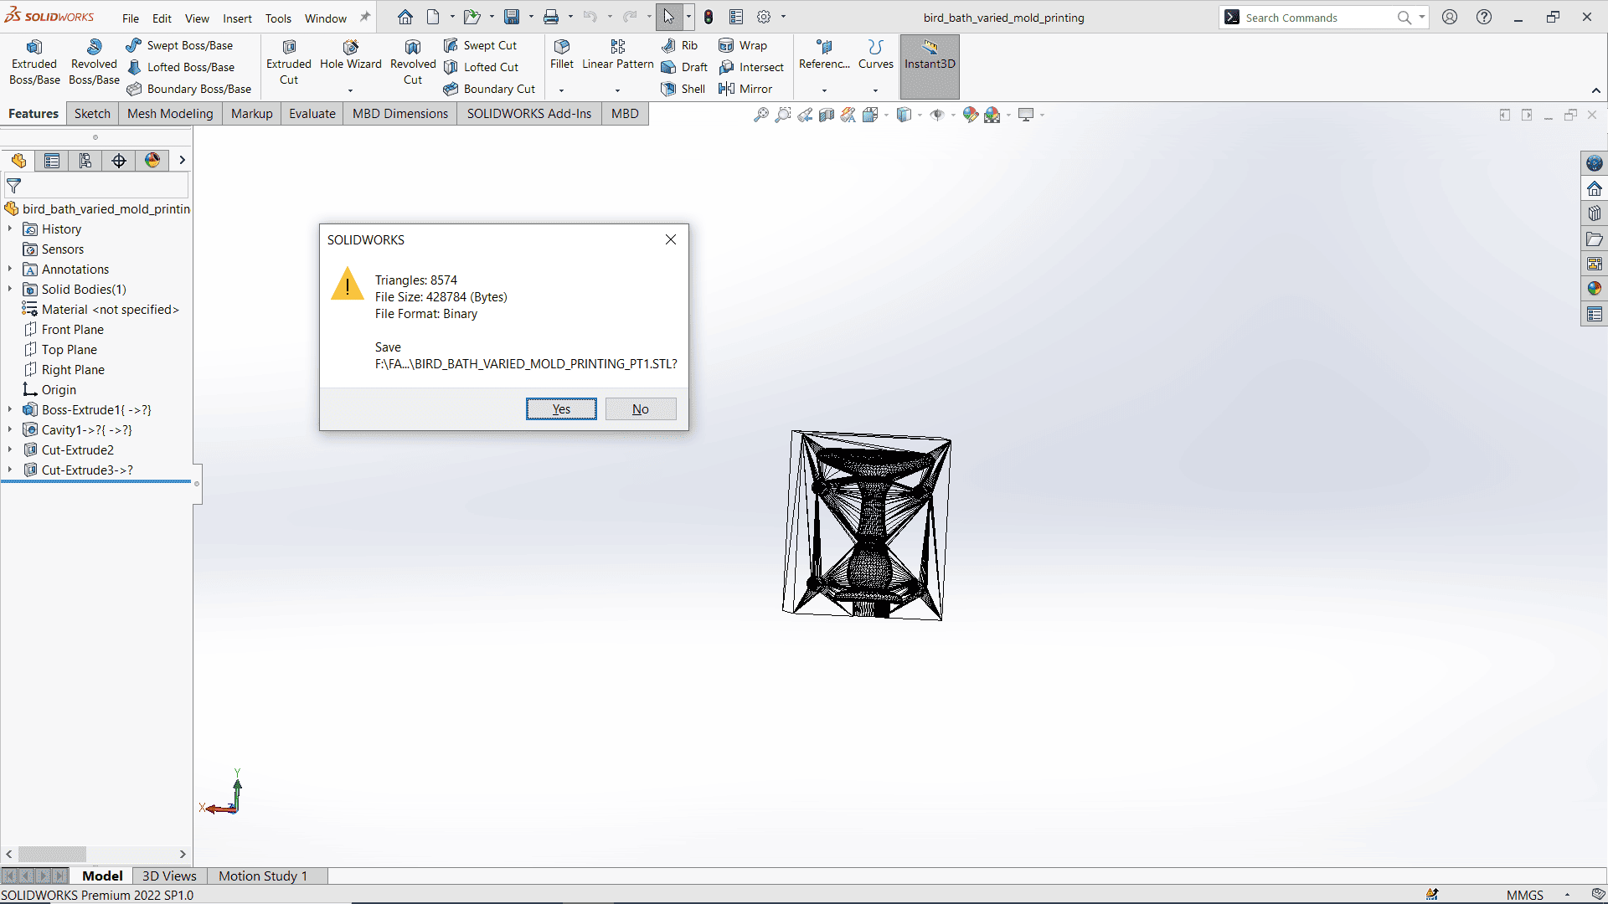1608x904 pixels.
Task: Click the Section View icon
Action: tap(826, 115)
